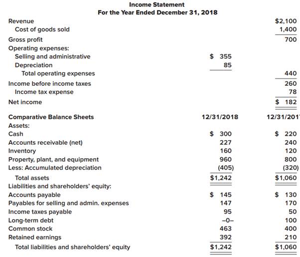This screenshot has width=300, height=257.
Task: Select the 2018 Common stock value 463
Action: [x=226, y=229]
